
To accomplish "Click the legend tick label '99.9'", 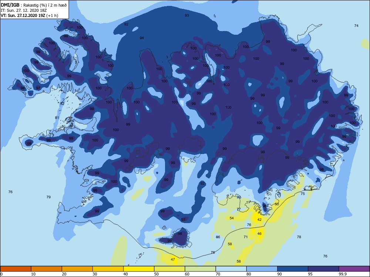I will [343, 274].
